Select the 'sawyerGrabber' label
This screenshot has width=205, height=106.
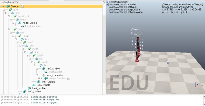(57, 78)
